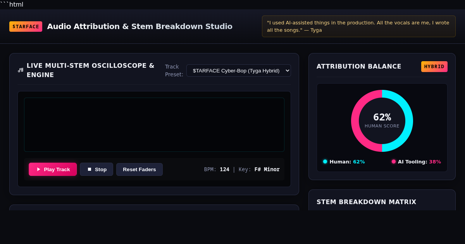465x244 pixels.
Task: Click the Attribution Balance heading
Action: (359, 66)
